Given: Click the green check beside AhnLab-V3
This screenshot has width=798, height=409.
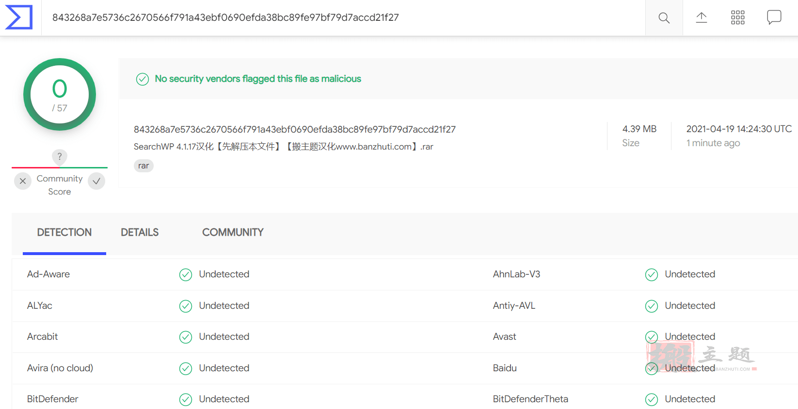Looking at the screenshot, I should 652,275.
